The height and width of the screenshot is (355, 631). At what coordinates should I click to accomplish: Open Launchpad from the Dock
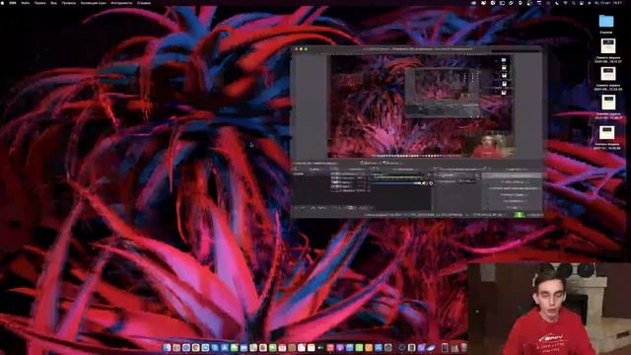[176, 347]
